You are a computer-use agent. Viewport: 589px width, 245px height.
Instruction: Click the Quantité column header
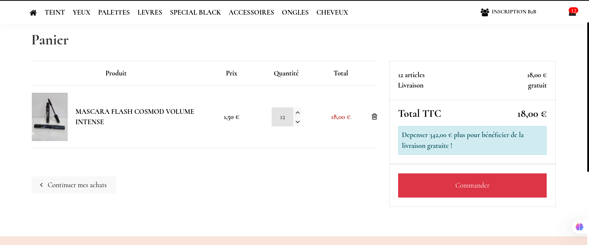(286, 73)
